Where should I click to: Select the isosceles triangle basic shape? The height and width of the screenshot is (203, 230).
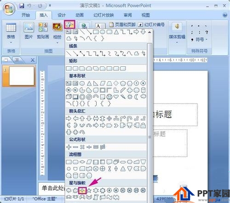pos(89,83)
